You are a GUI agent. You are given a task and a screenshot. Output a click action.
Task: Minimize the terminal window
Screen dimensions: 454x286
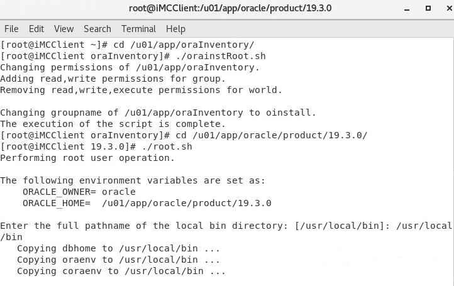coord(407,9)
